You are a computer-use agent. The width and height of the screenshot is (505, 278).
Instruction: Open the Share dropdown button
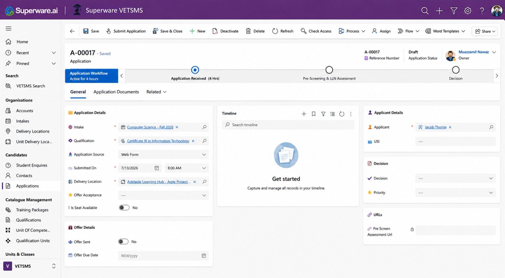[485, 31]
